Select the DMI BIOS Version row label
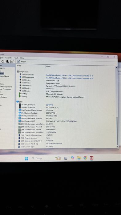The image size is (121, 215). point(28,107)
